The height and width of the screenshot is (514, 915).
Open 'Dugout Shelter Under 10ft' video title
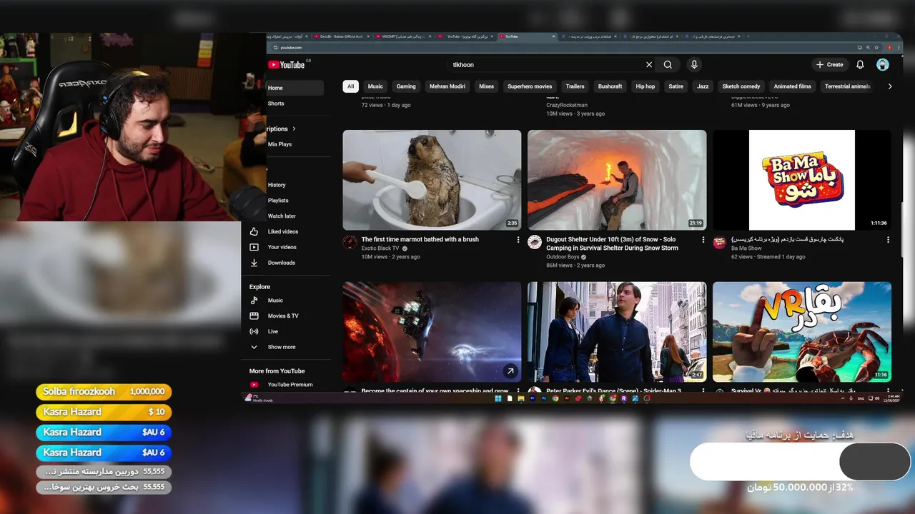tap(612, 244)
